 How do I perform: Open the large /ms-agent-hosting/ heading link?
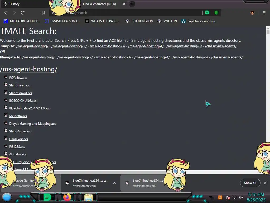29,69
